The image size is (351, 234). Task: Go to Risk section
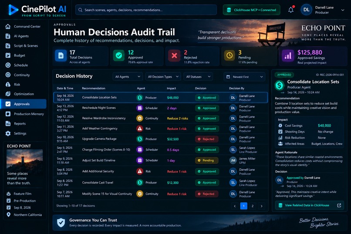[x=24, y=85]
